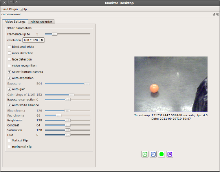220x172 pixels.
Task: Click the blue pause button
Action: pos(153,154)
